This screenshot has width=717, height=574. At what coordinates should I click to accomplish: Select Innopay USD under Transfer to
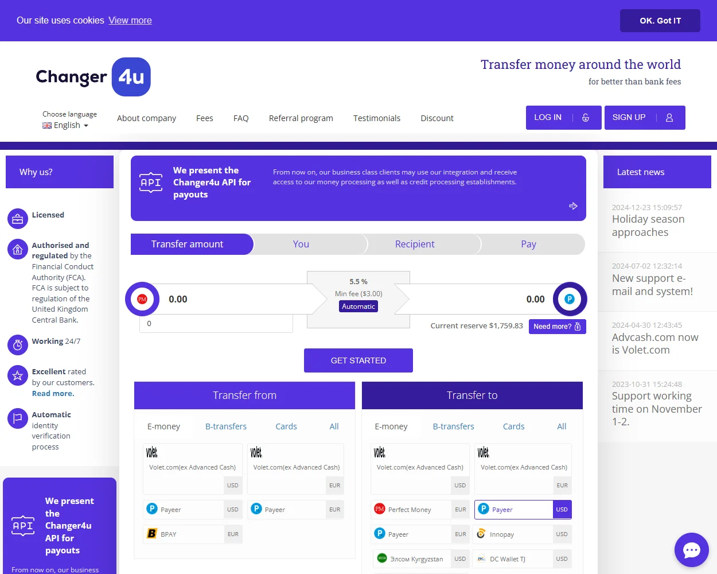[523, 534]
